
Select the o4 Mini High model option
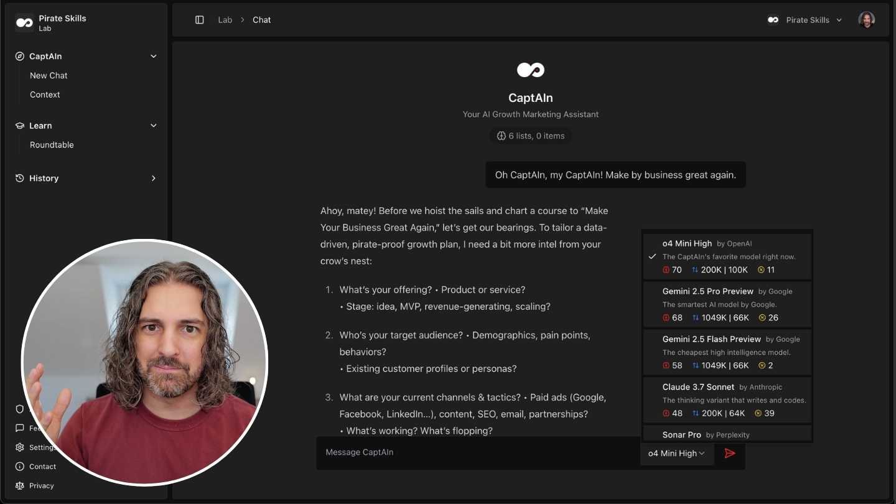coord(727,256)
